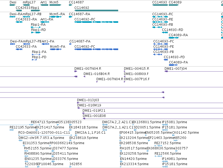Viewport: 223px width, 168px height.
Task: Click the CG4089-RA transcript
Action: (174, 38)
